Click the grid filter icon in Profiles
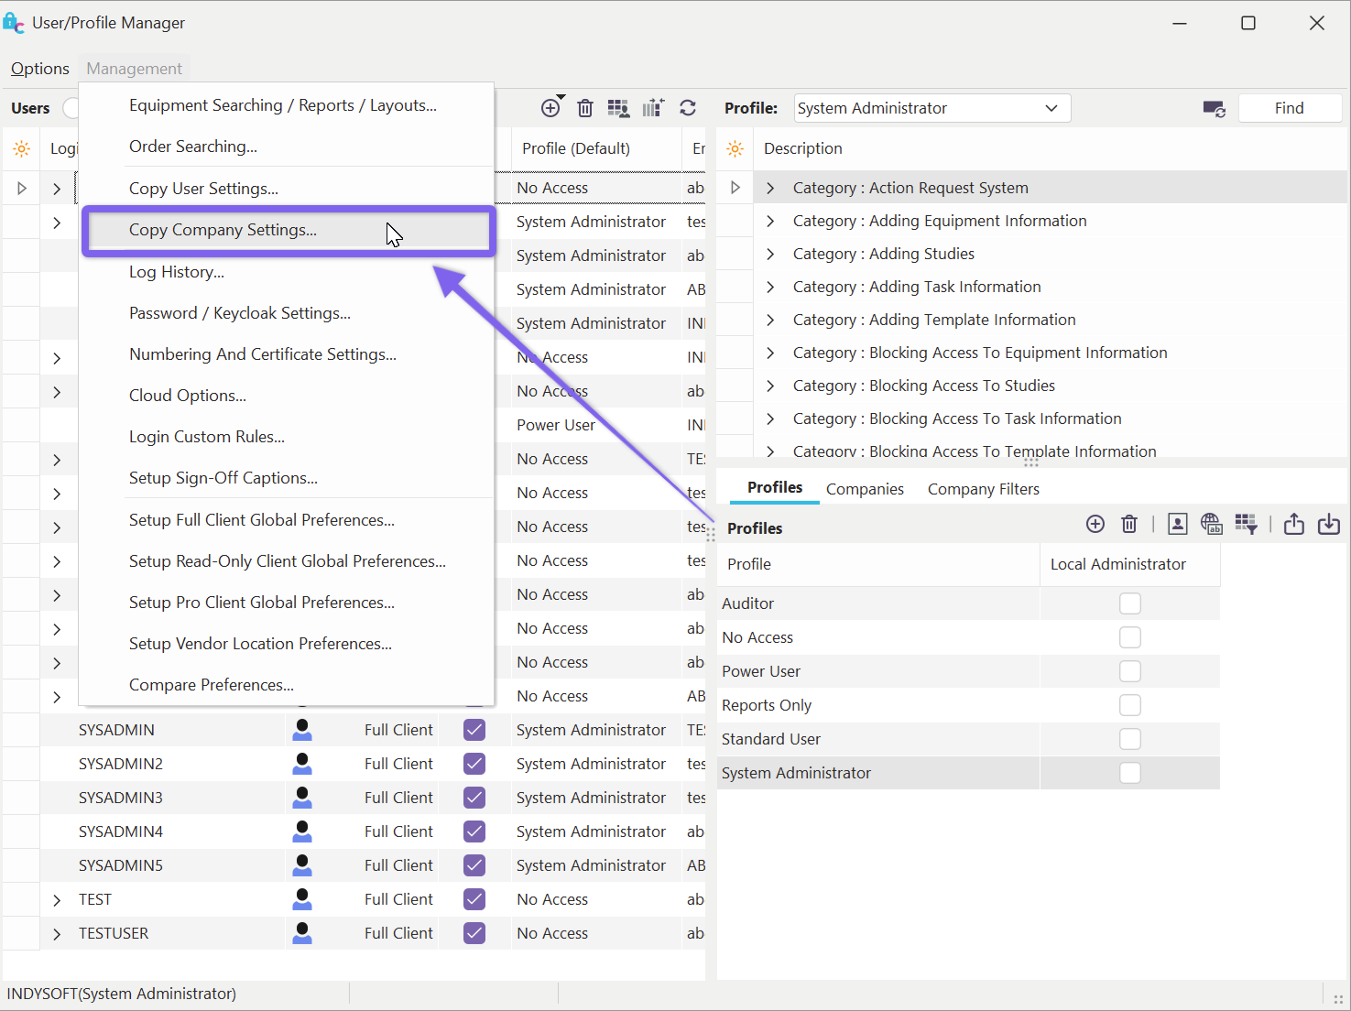The image size is (1351, 1011). [1246, 524]
